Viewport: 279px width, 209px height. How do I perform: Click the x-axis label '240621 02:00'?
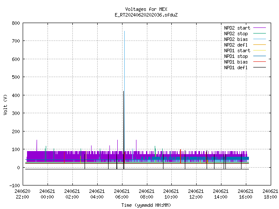point(72,194)
